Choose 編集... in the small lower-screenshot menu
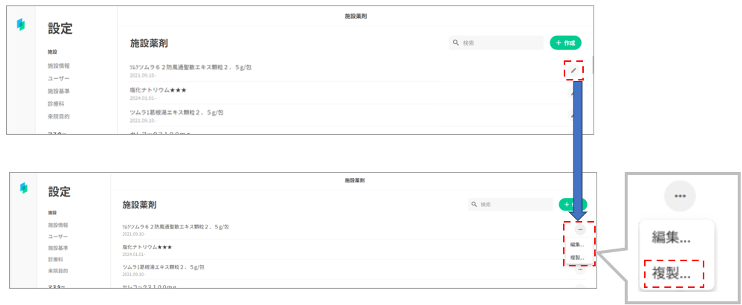 click(577, 245)
